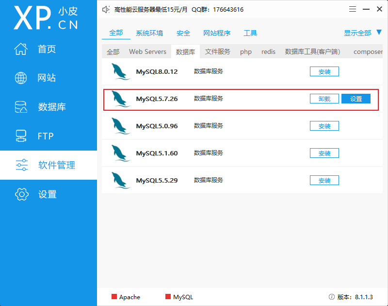The width and height of the screenshot is (388, 306).
Task: Open the hamburger menu icon
Action: [353, 9]
